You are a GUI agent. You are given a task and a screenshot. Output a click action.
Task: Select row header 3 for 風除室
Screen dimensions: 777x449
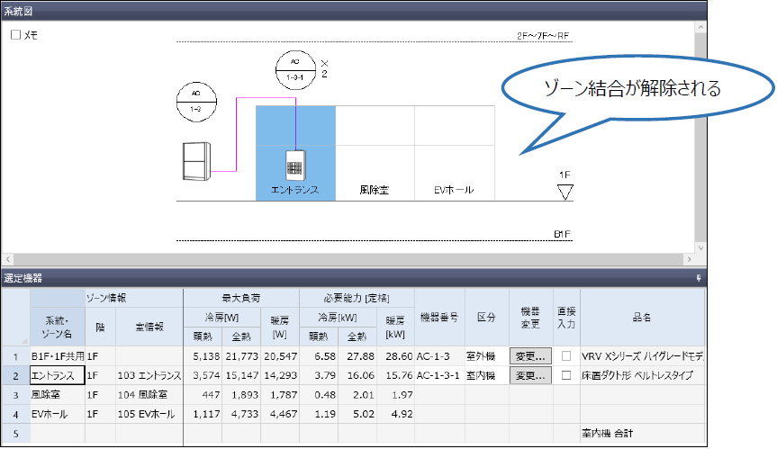tap(14, 394)
